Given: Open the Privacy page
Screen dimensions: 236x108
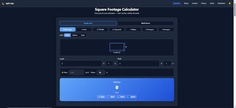Looking at the screenshot, I should (x=204, y=3).
